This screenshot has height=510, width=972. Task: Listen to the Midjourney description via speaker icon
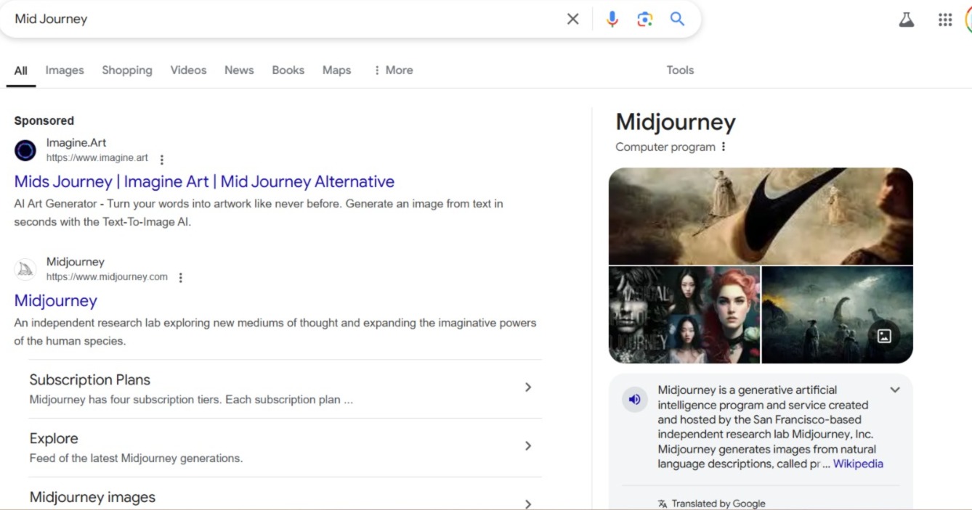coord(634,399)
